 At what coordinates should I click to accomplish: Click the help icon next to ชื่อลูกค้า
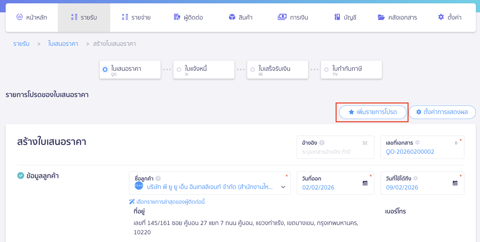click(158, 178)
